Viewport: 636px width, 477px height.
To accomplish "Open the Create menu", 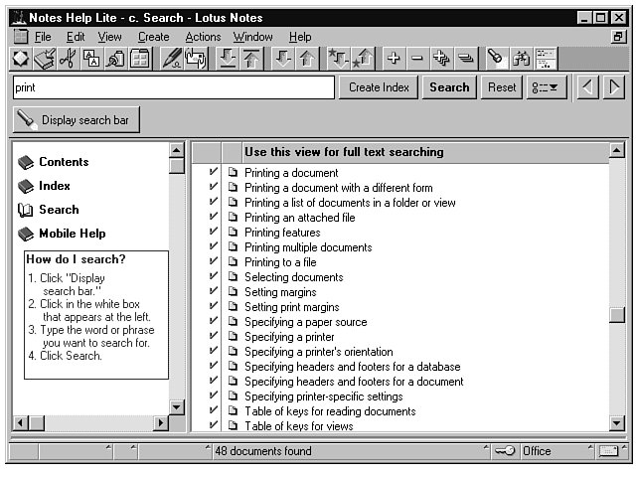I will 153,37.
